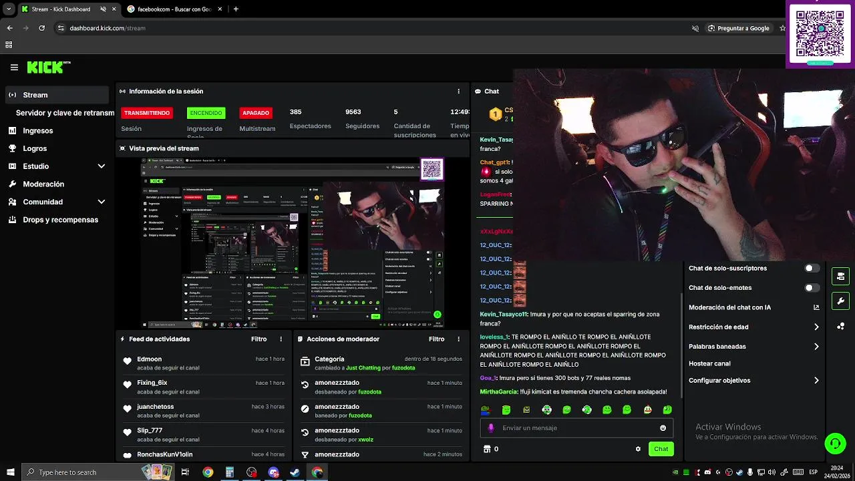Open Servidor y clave de retransmisión

pos(65,113)
